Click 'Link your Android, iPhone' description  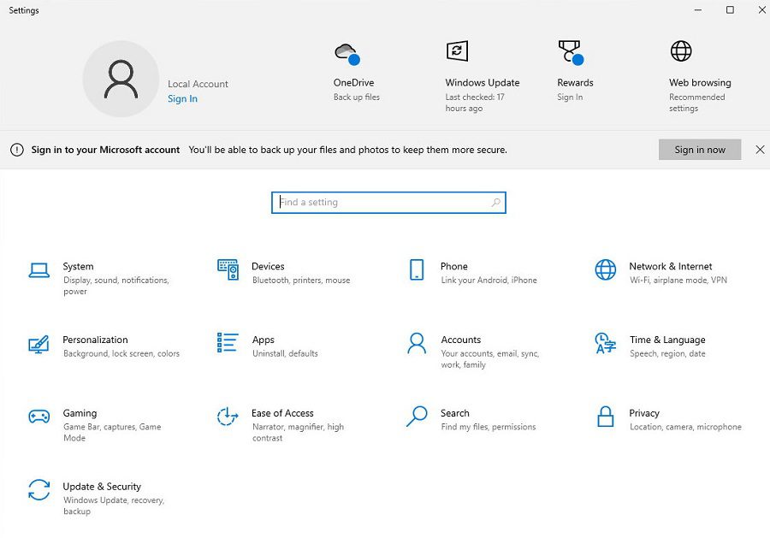coord(489,280)
